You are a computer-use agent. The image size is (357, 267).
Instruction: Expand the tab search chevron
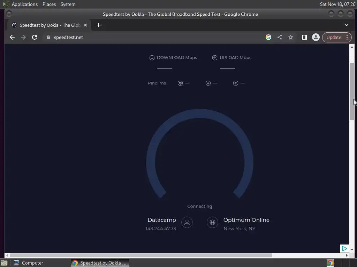pos(347,25)
